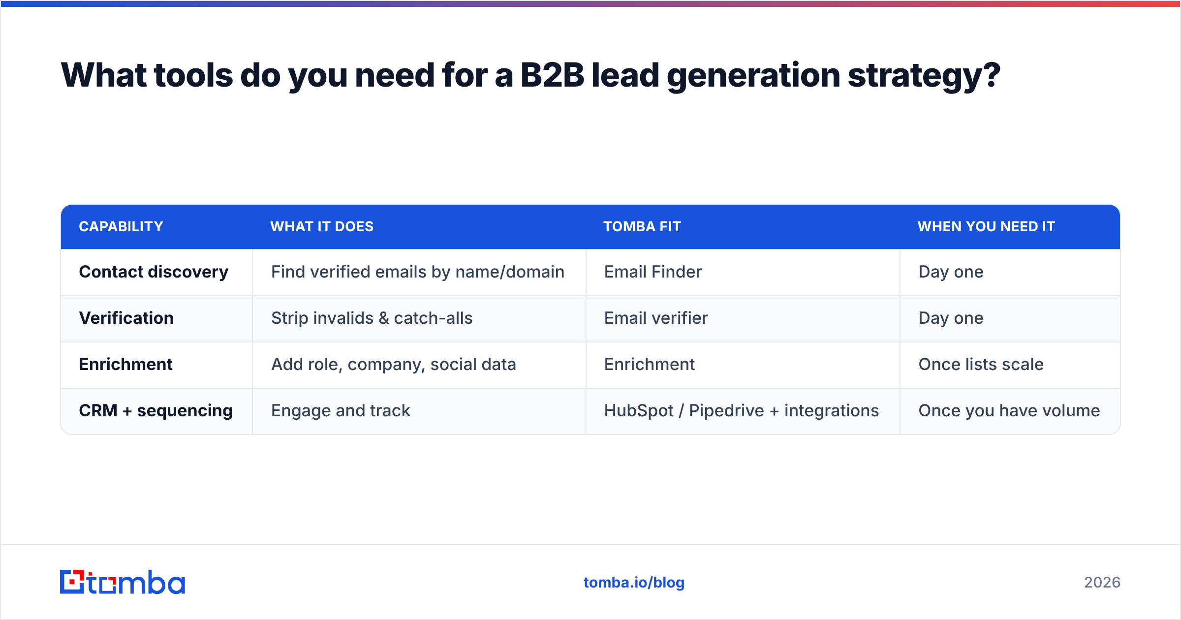Click the "2026" year text
This screenshot has height=620, width=1181.
point(1102,583)
